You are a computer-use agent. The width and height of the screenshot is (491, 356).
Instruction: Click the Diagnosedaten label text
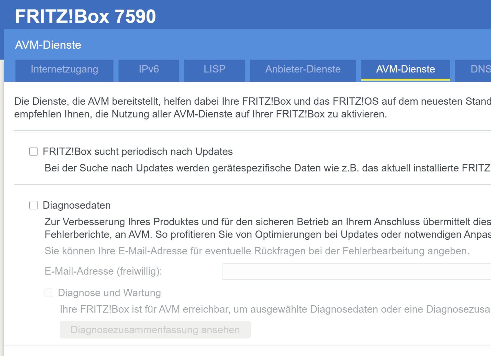tap(77, 205)
